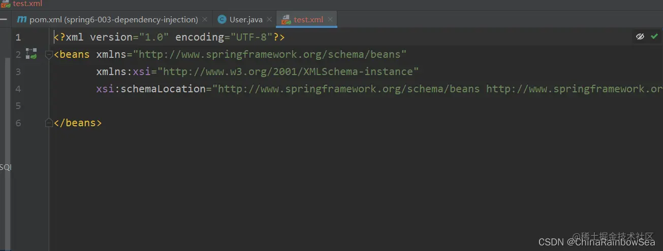Screen dimensions: 663x251
Task: Click the fold end marker at line 6
Action: point(49,123)
